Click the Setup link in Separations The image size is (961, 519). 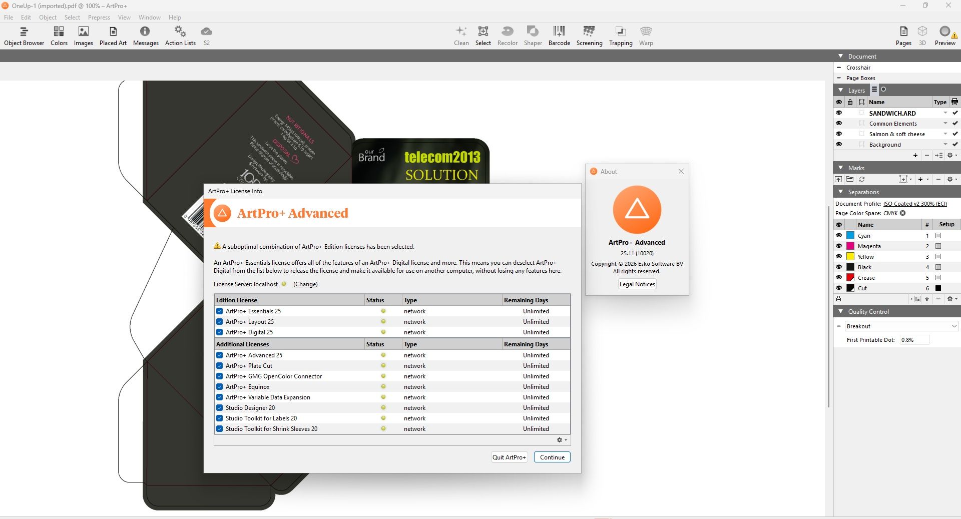[946, 225]
